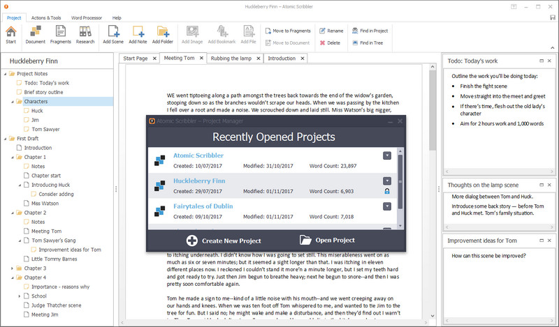Close Thoughts on the lamp scene panel
The height and width of the screenshot is (327, 559).
click(549, 185)
